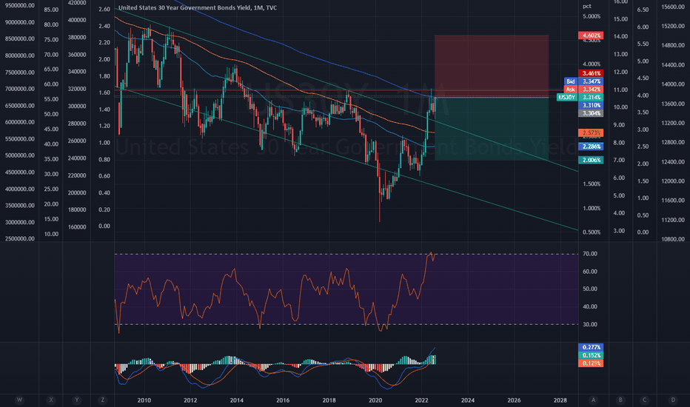Click the X scale button

click(51, 400)
